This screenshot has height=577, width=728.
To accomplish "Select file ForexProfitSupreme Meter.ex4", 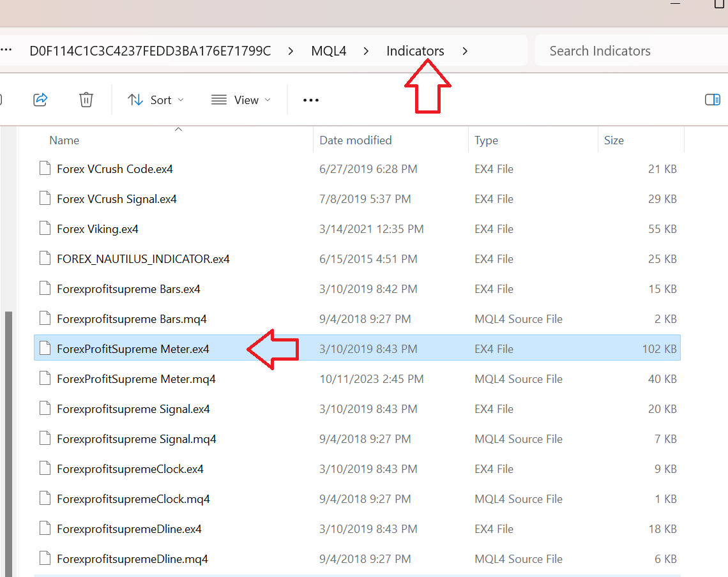I will (x=357, y=348).
